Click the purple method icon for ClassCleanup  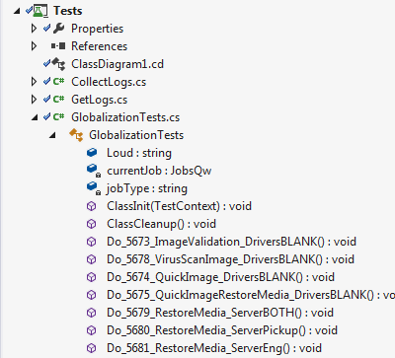click(x=91, y=224)
